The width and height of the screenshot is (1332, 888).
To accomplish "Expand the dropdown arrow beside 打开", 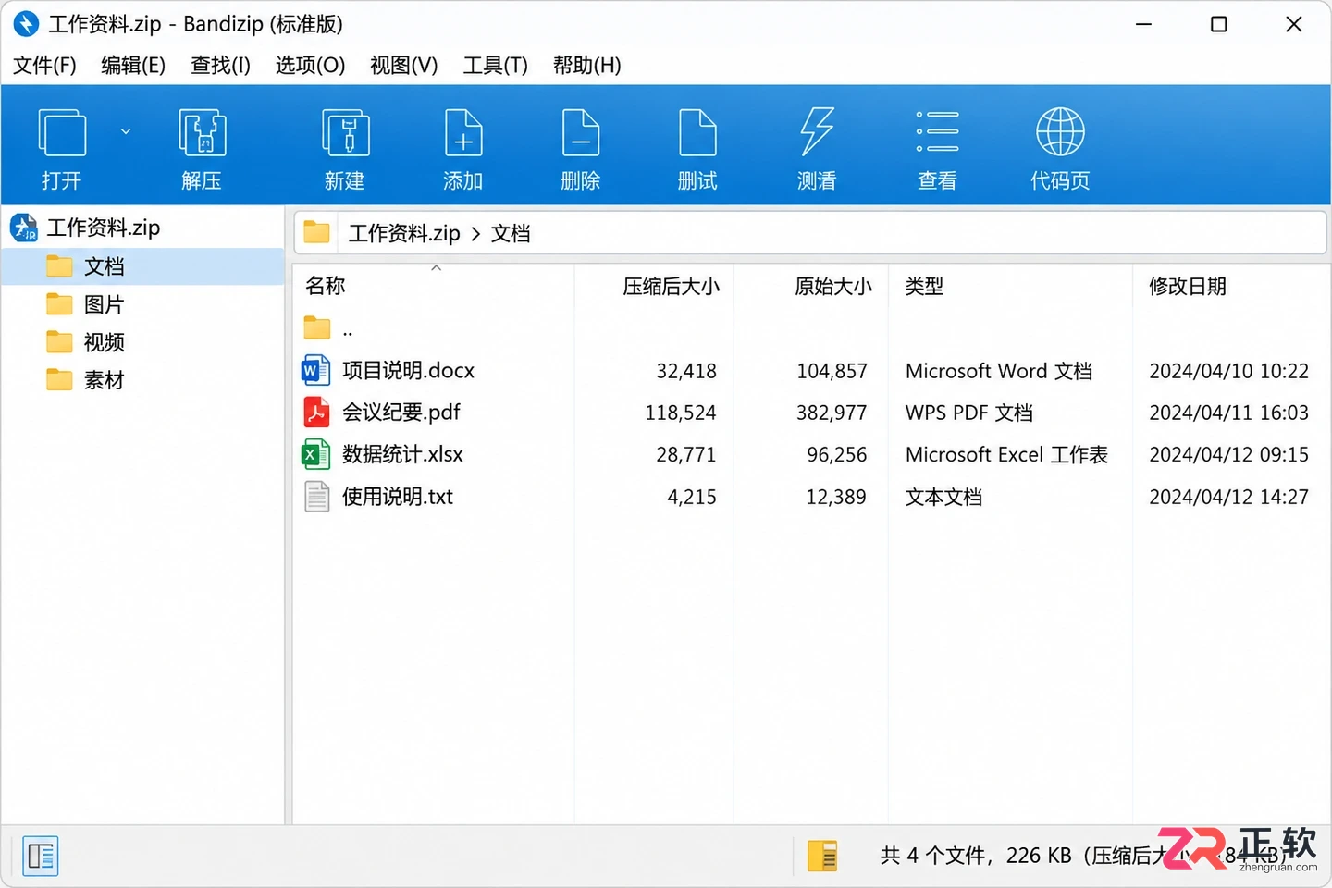I will pos(126,132).
